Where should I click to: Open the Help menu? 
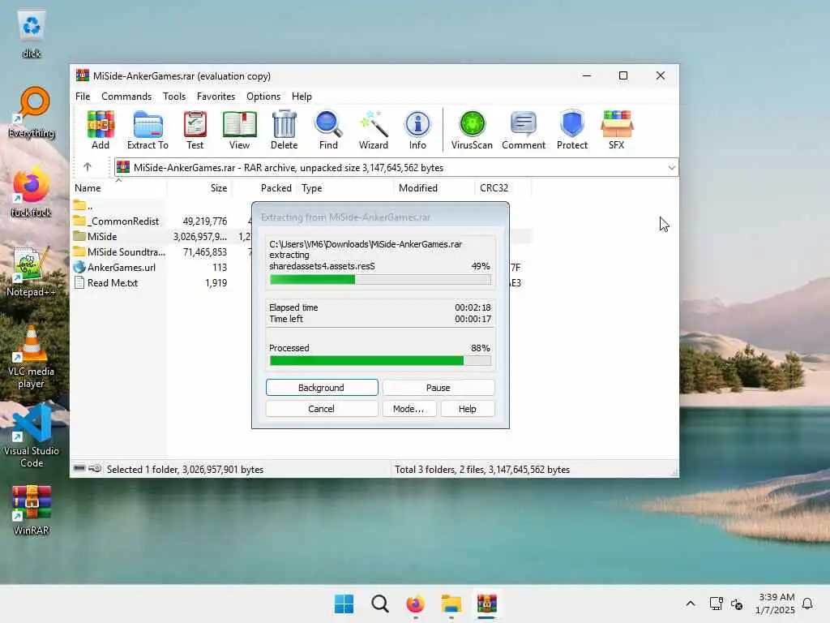tap(302, 97)
